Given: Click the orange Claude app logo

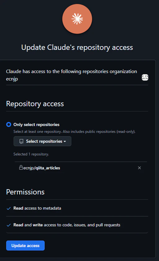Looking at the screenshot, I should coord(77,19).
